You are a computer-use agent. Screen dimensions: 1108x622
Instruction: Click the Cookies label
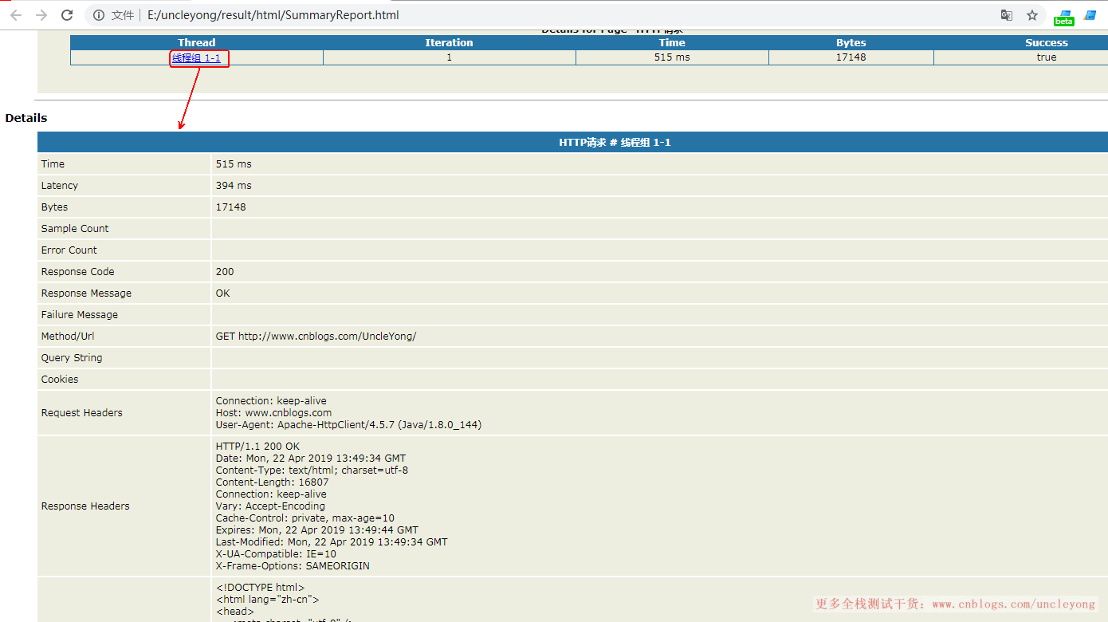click(60, 379)
